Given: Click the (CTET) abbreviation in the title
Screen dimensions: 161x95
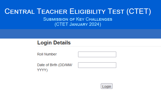Looking at the screenshot, I should [139, 11].
